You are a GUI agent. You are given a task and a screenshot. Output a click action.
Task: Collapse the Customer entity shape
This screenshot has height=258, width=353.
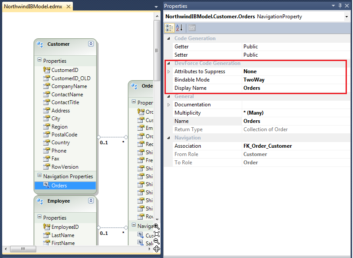[91, 44]
